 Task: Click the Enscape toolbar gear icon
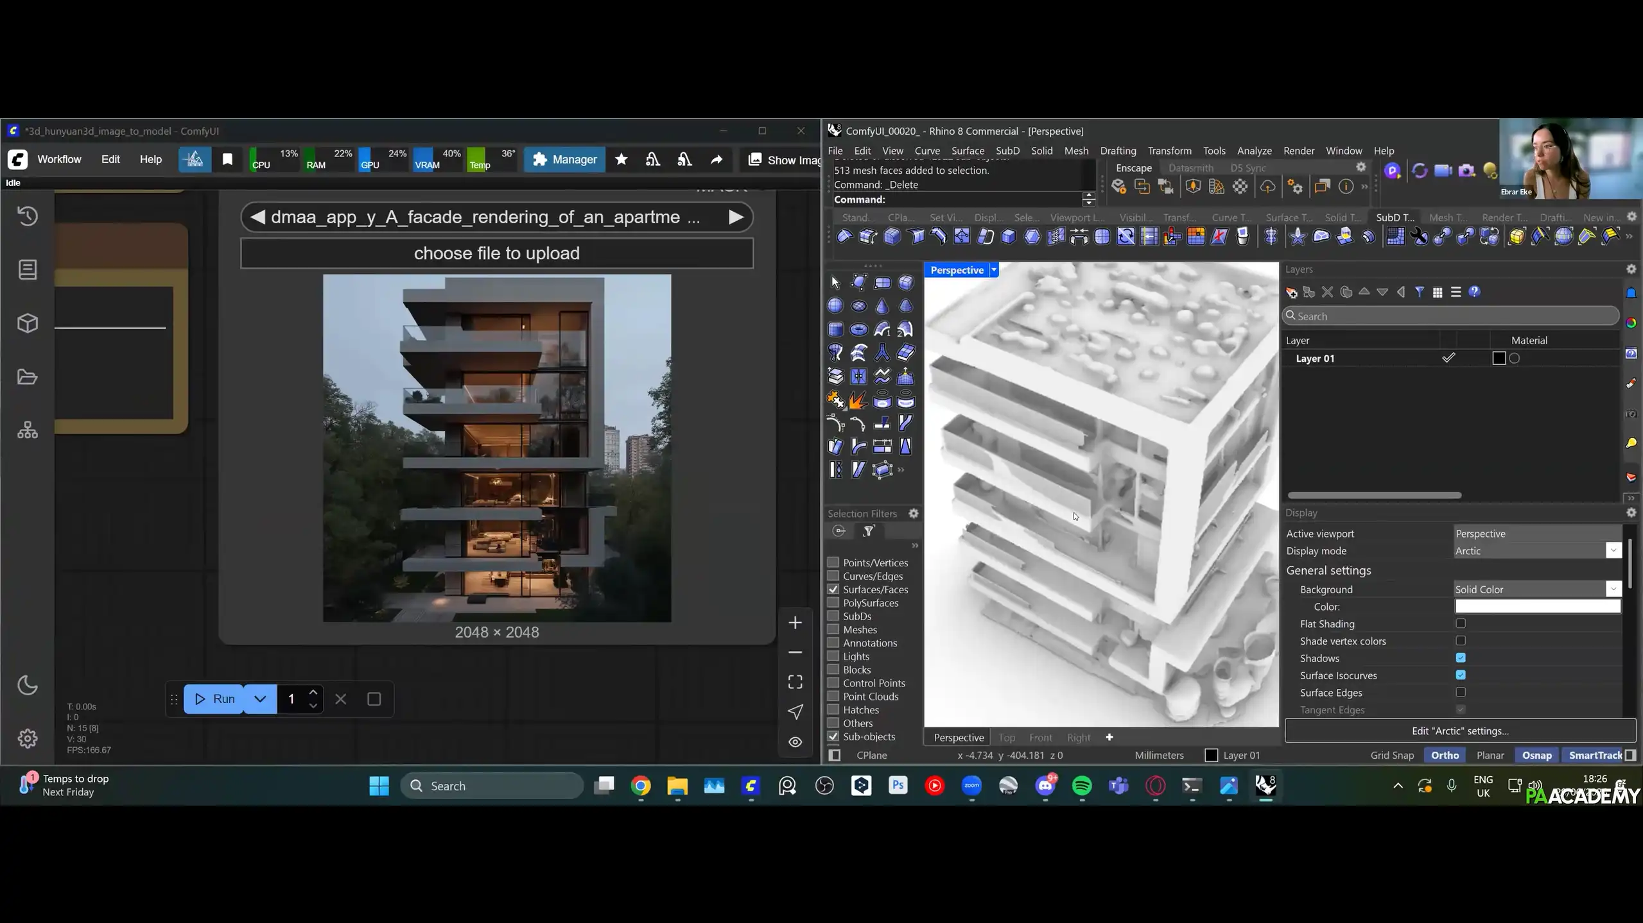[x=1360, y=167]
